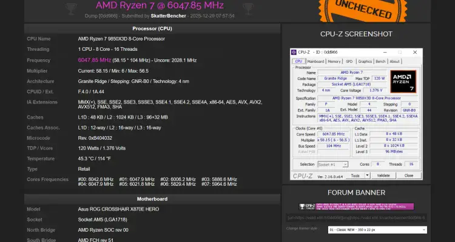Click the Close button in CPU-Z

point(408,175)
